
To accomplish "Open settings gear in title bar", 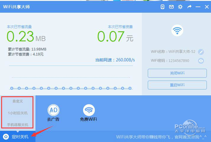I will click(180, 7).
